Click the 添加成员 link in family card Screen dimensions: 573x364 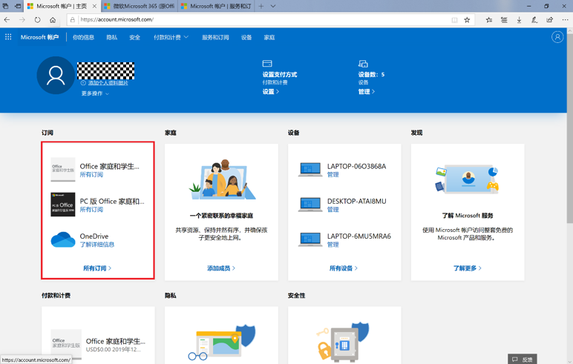[x=220, y=268]
